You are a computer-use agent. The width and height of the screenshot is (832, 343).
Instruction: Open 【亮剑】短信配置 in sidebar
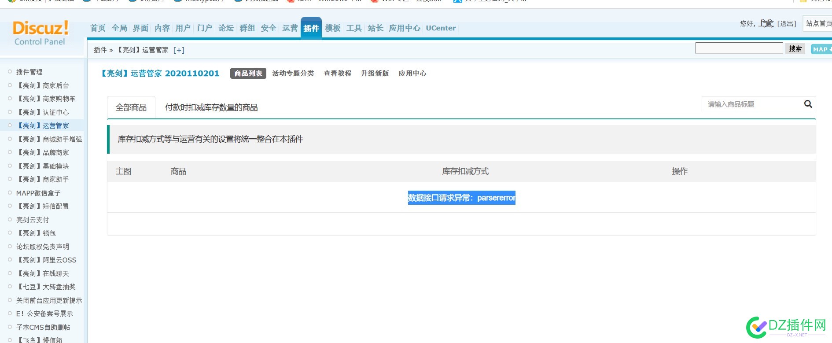click(x=43, y=206)
